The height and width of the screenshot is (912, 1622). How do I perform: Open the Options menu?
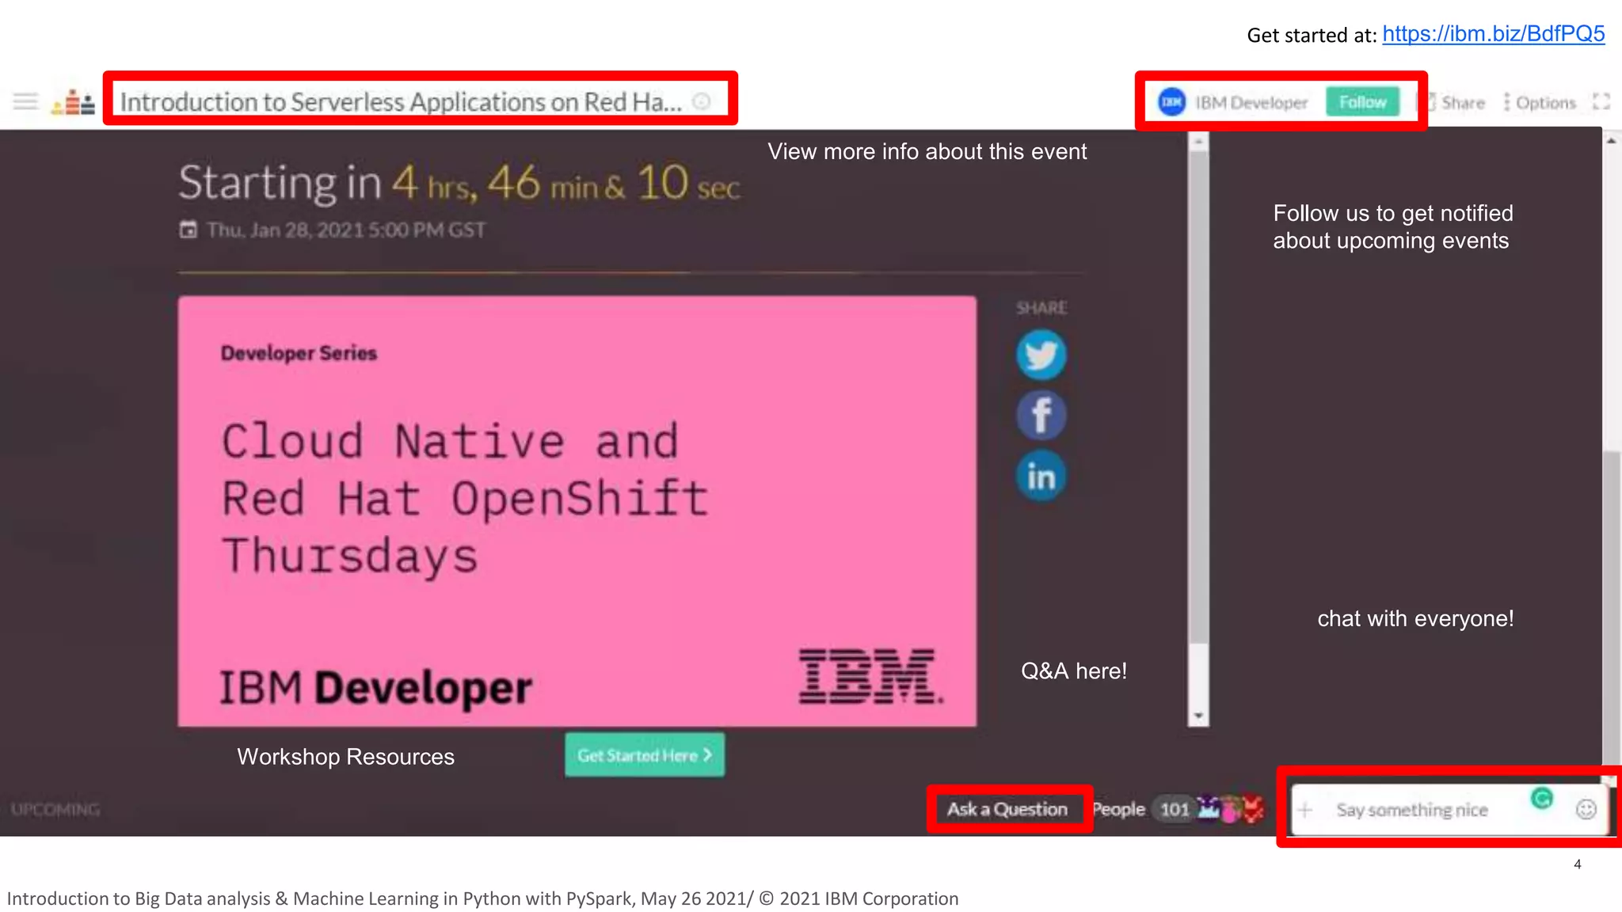pyautogui.click(x=1540, y=102)
